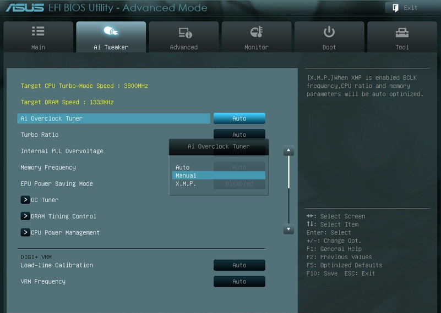Image resolution: width=441 pixels, height=313 pixels.
Task: Click the Monitor tab gauge thermometer icon
Action: pos(257,32)
